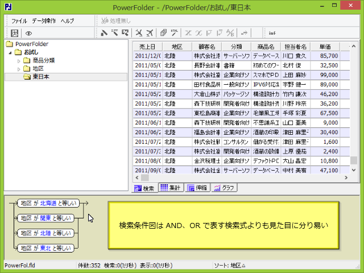Click the PowerFolder root folder icon
364x273 pixels.
click(x=10, y=44)
